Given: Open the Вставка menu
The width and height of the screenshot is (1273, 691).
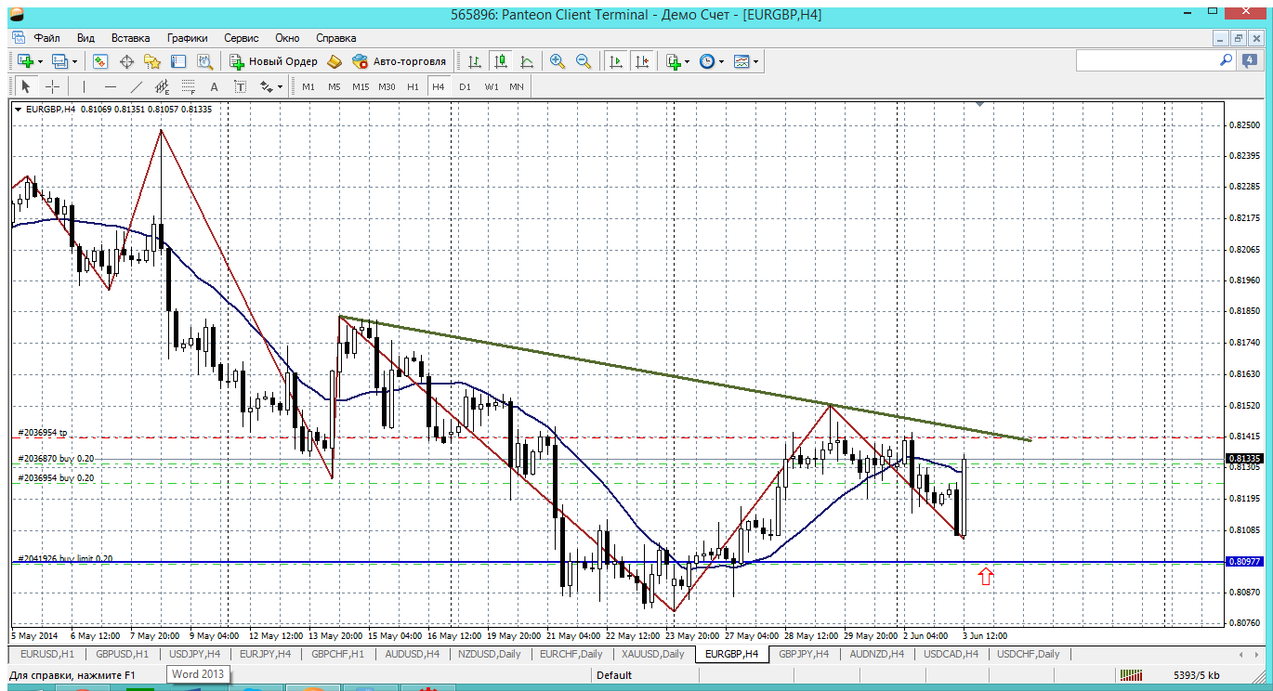Looking at the screenshot, I should pyautogui.click(x=130, y=38).
